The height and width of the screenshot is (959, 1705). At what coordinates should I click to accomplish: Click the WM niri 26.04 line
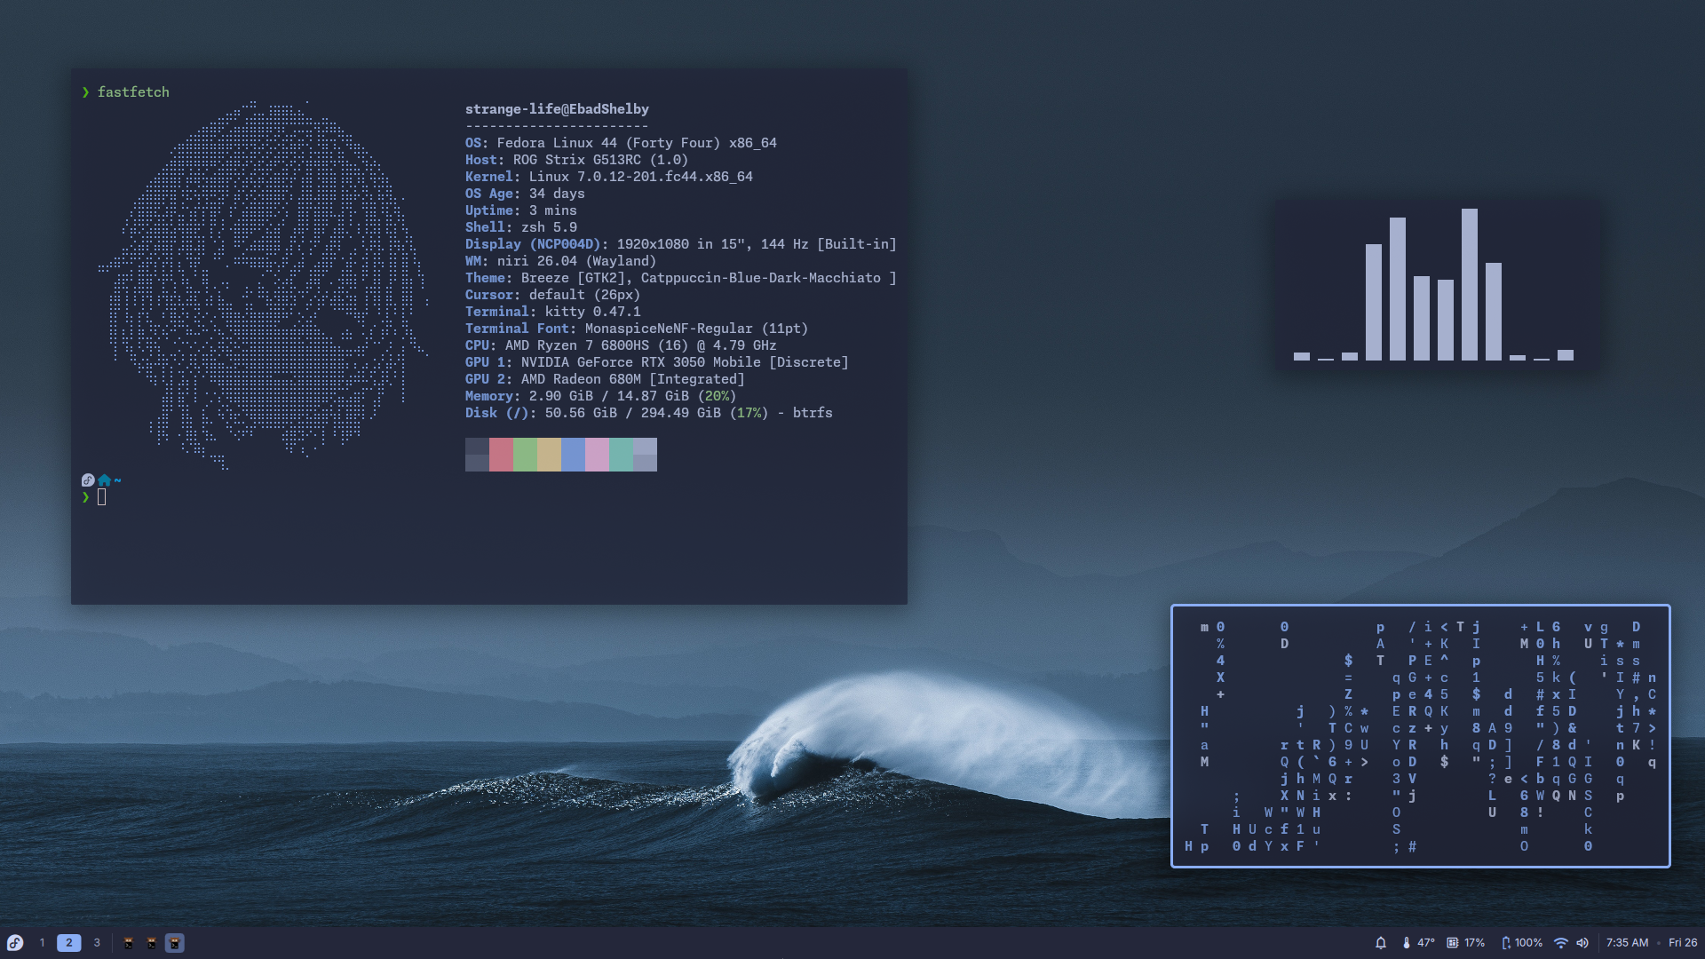click(x=560, y=261)
